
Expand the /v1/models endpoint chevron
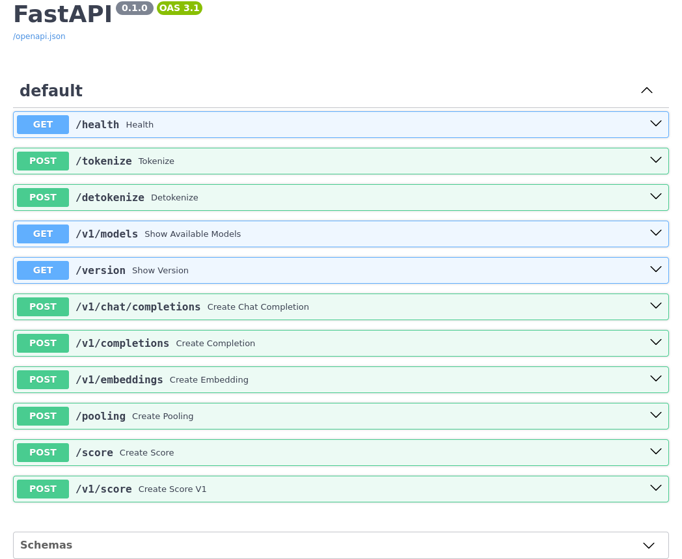point(656,233)
